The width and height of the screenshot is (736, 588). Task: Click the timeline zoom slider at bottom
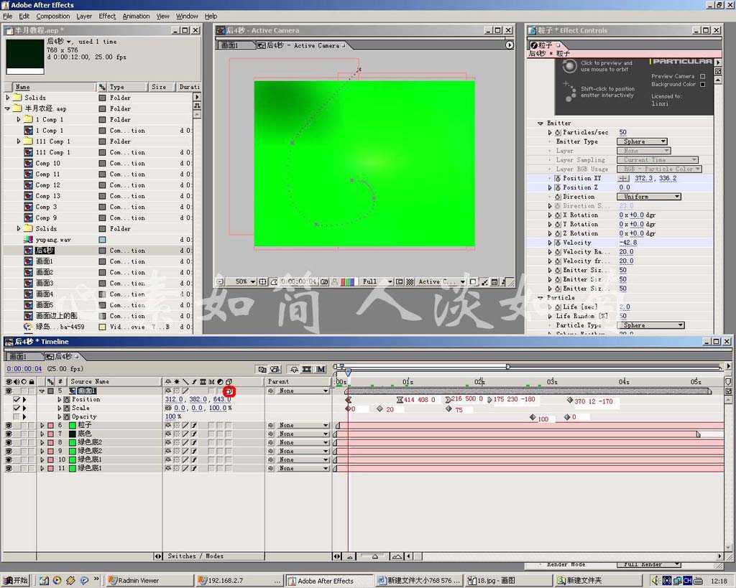[x=374, y=556]
